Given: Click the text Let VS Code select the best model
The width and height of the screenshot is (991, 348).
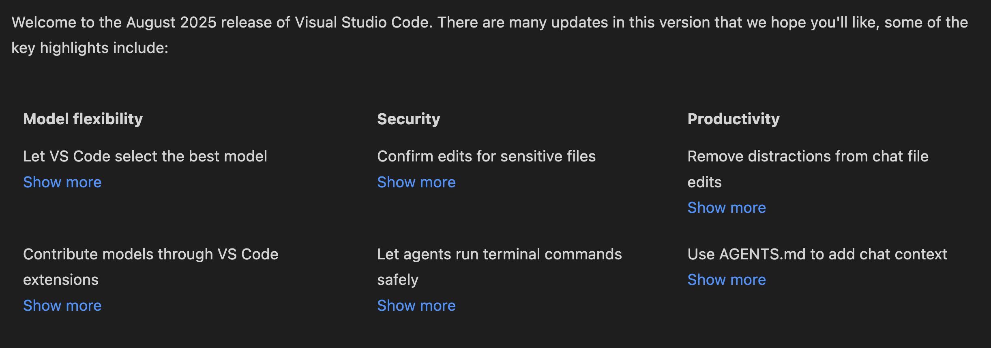Looking at the screenshot, I should (x=145, y=156).
